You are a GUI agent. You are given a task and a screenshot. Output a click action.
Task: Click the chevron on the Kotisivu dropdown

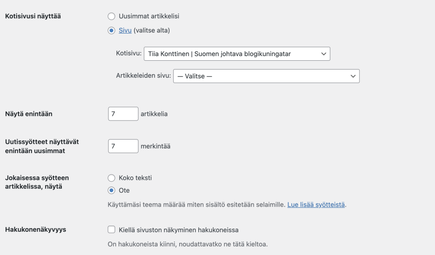point(324,54)
